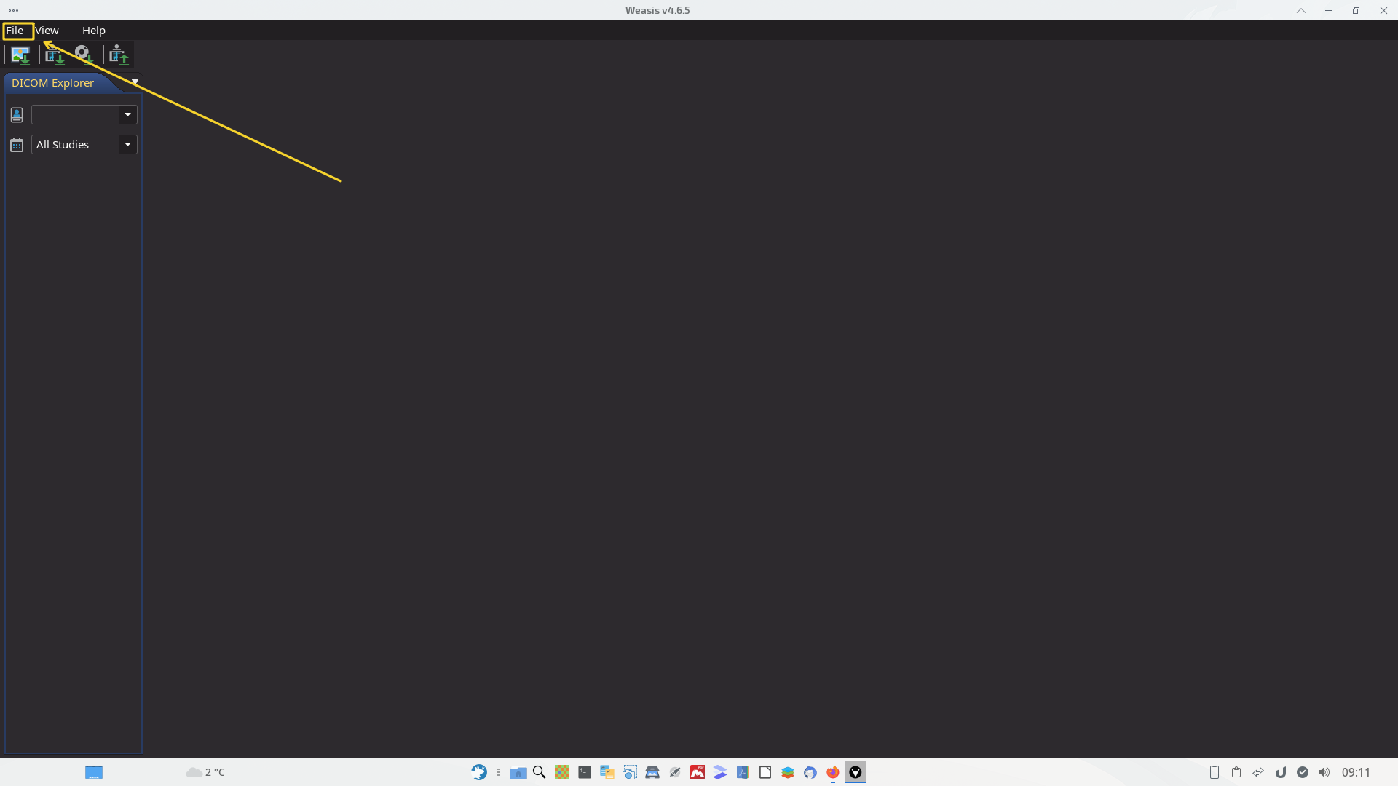Click the clipboard icon in system tray

tap(1236, 772)
